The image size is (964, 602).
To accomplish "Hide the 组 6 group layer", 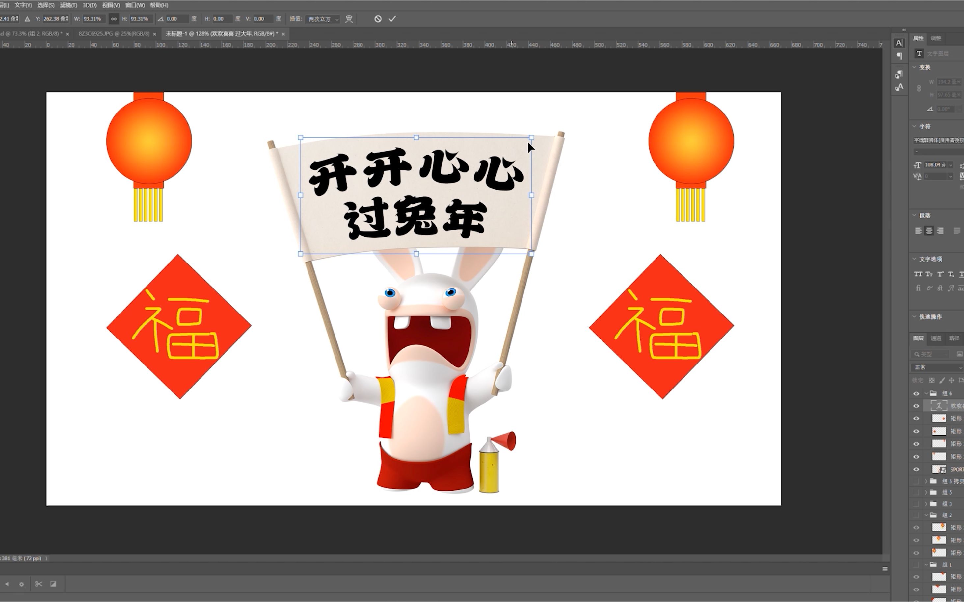I will coord(916,393).
